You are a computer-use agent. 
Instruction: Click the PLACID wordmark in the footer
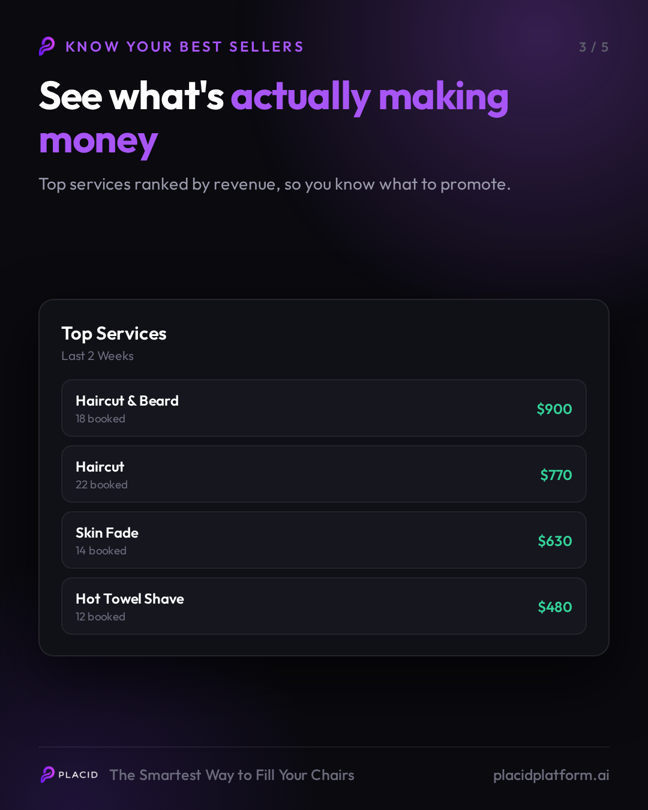[x=78, y=775]
